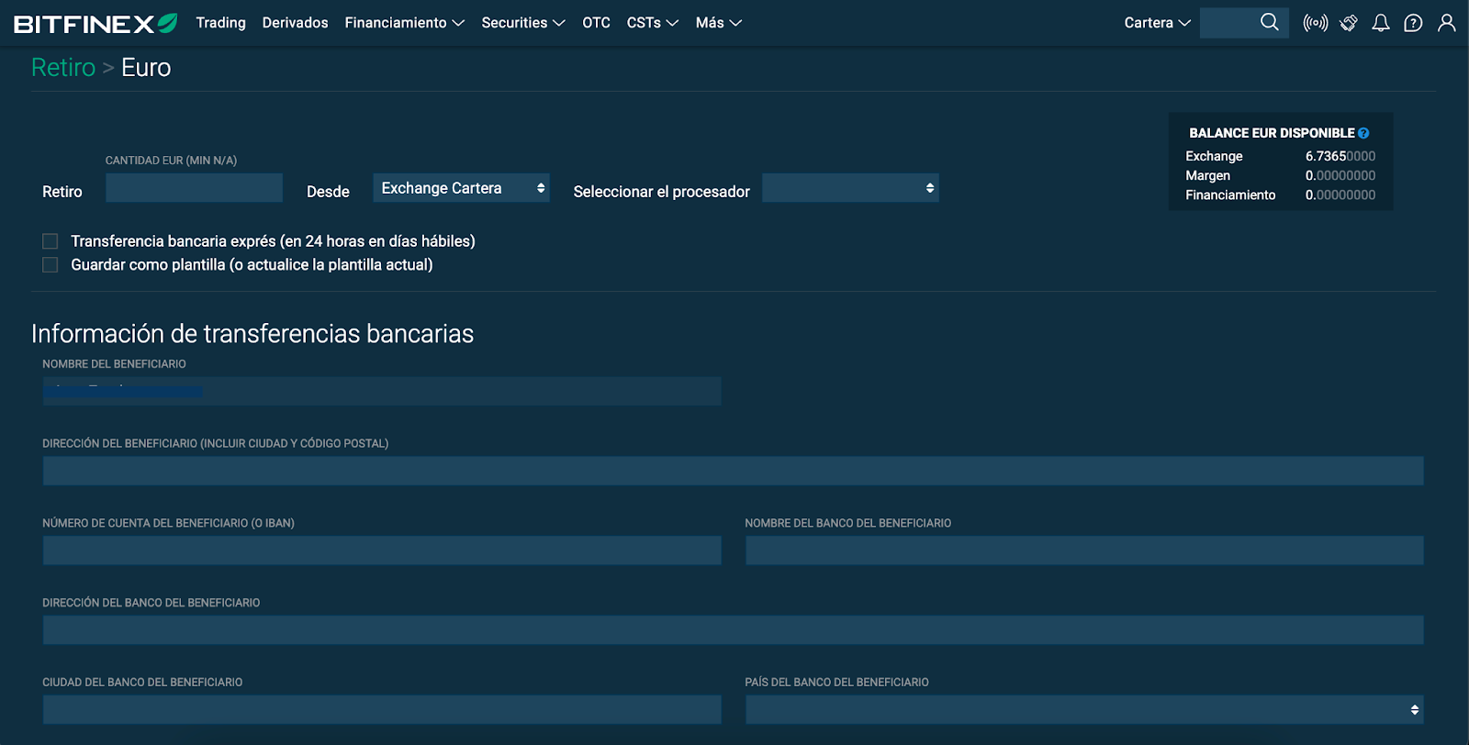Open the handshake affiliate icon
The width and height of the screenshot is (1469, 745).
click(x=1349, y=23)
